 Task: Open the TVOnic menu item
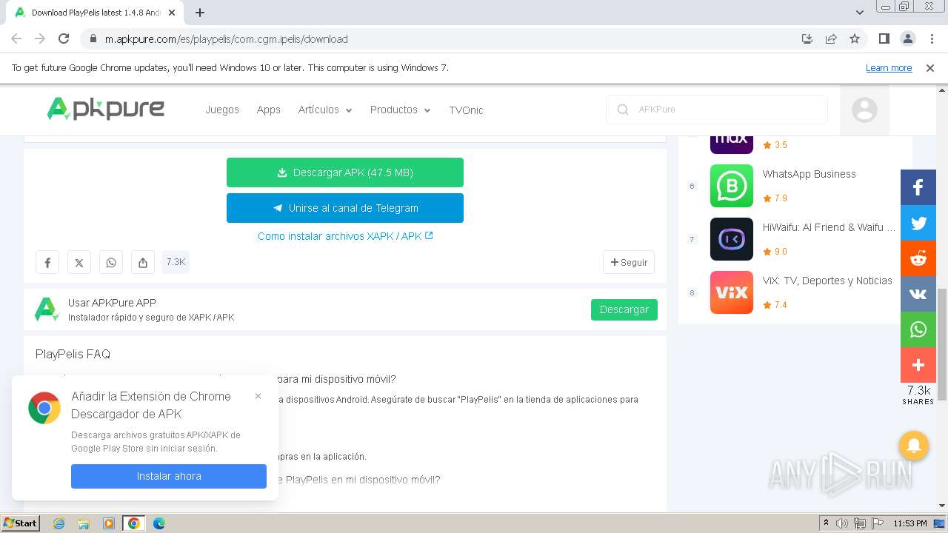tap(466, 110)
